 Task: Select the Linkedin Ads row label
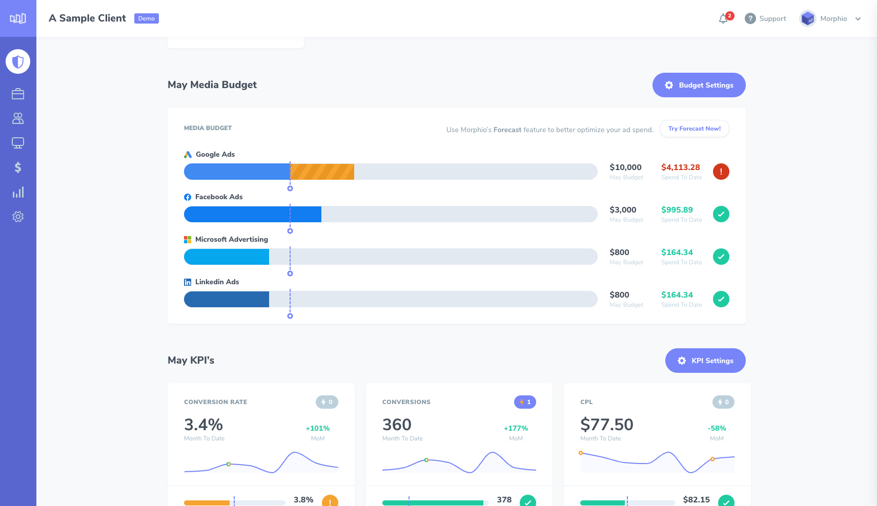pyautogui.click(x=217, y=282)
